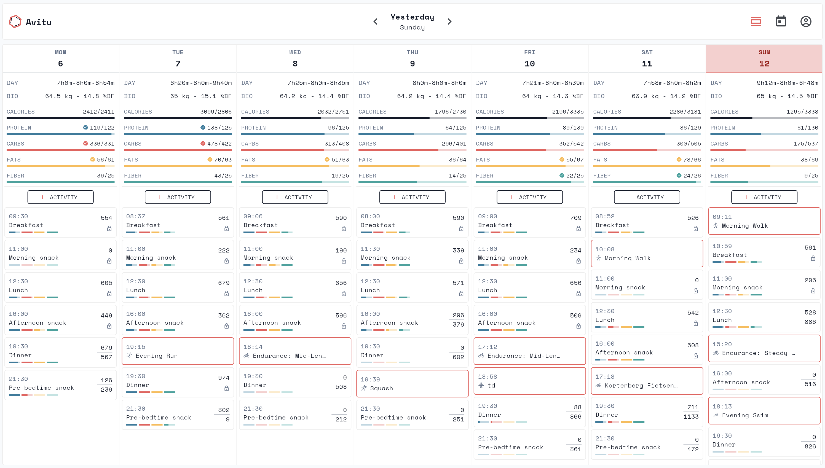This screenshot has width=825, height=468.
Task: Open the user account profile icon
Action: [806, 21]
